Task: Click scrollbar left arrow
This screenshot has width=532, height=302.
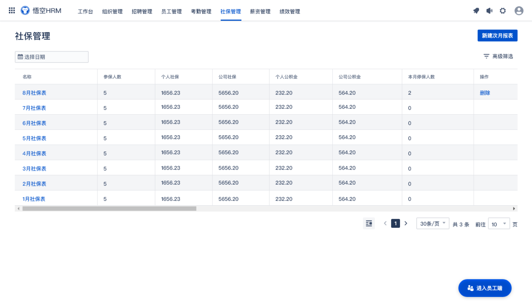Action: tap(18, 209)
